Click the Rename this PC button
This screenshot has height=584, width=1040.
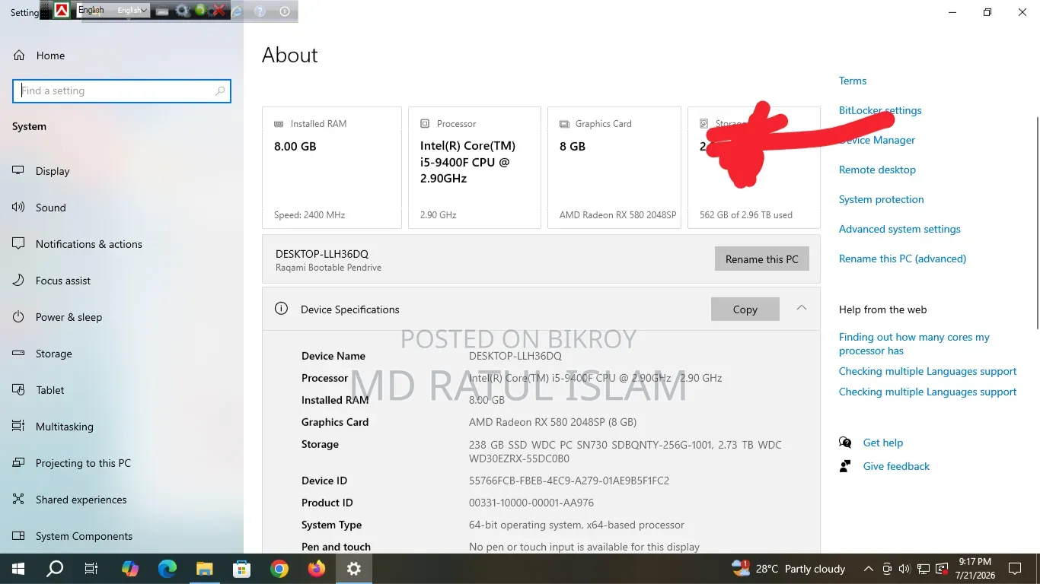[x=762, y=259]
